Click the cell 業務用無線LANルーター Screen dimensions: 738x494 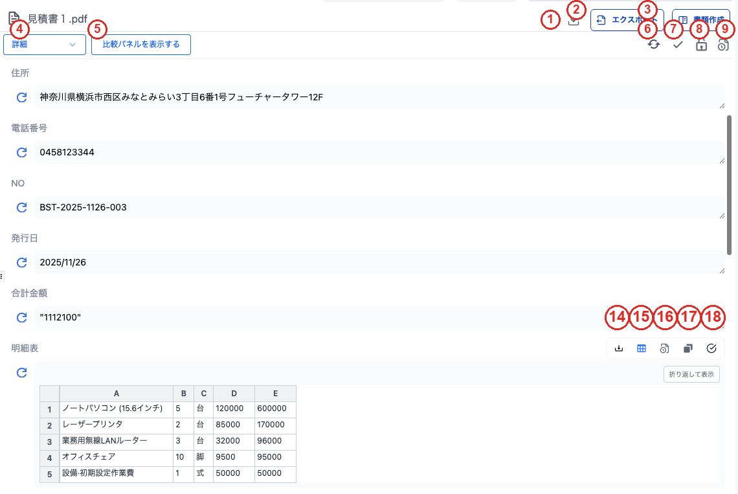tap(117, 442)
